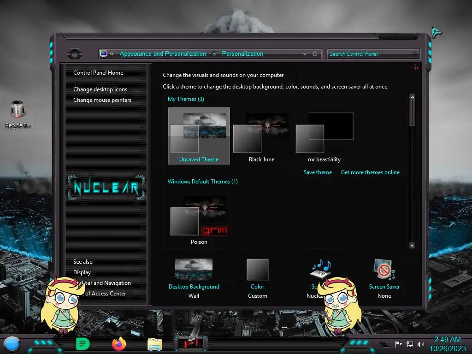Image resolution: width=472 pixels, height=354 pixels.
Task: Click the network tray icon
Action: 409,344
